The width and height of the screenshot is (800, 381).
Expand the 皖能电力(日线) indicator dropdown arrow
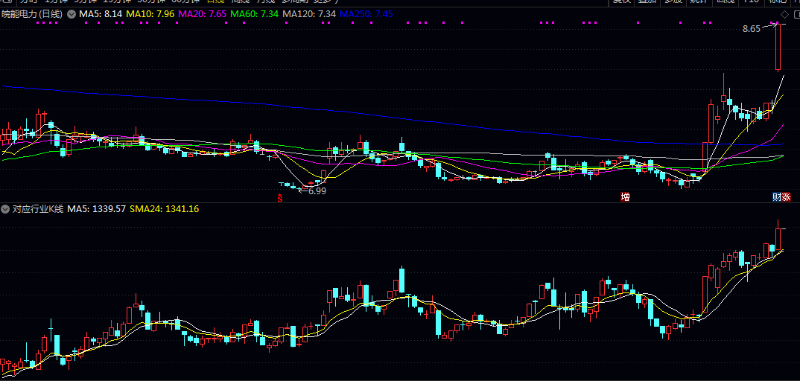(70, 14)
